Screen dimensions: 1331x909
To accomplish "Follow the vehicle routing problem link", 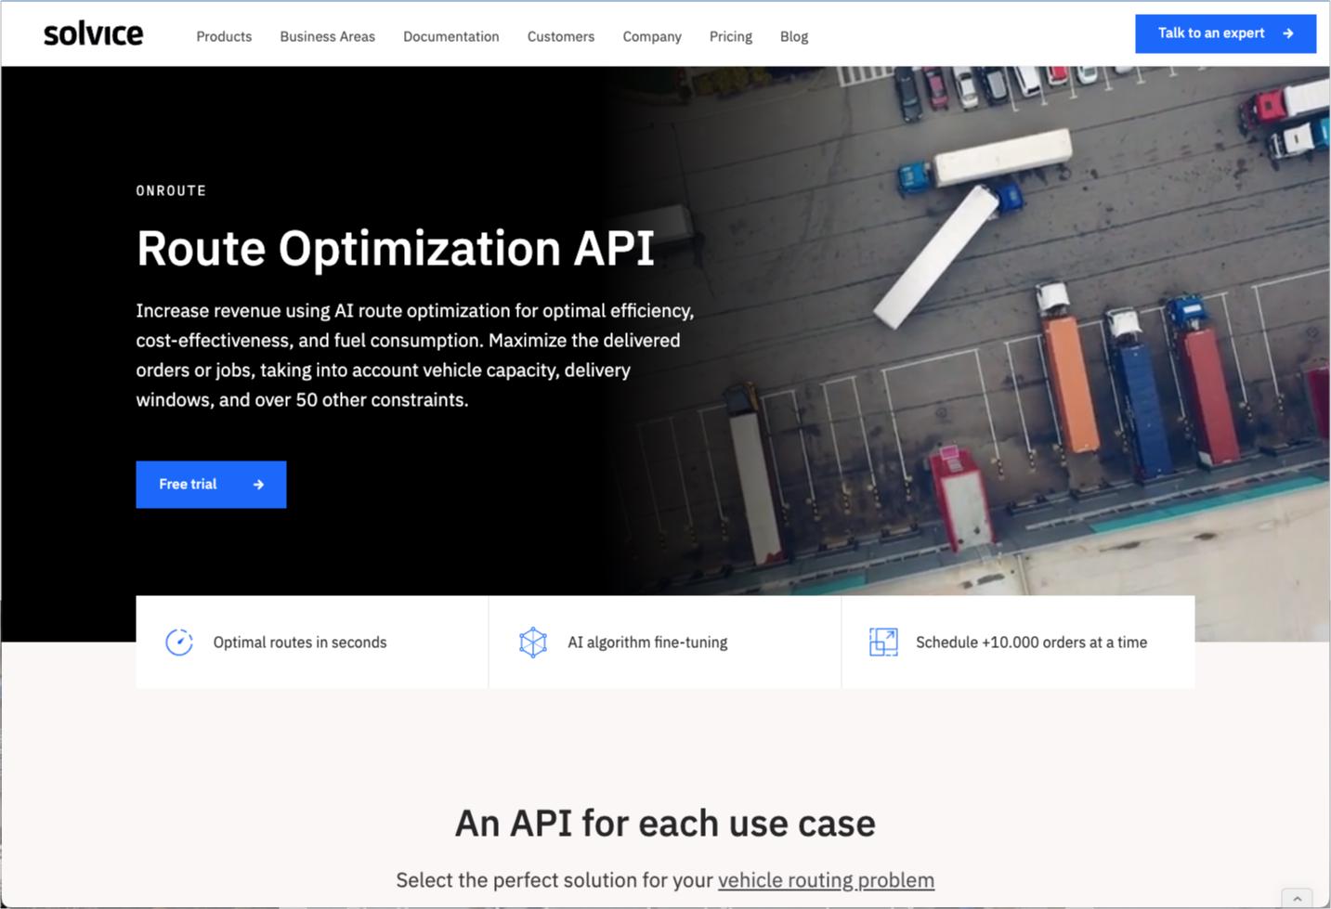I will tap(826, 880).
